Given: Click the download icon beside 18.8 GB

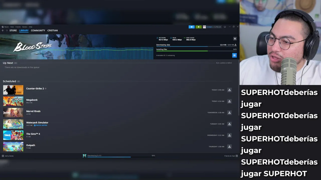Looking at the screenshot, I should pyautogui.click(x=235, y=45).
